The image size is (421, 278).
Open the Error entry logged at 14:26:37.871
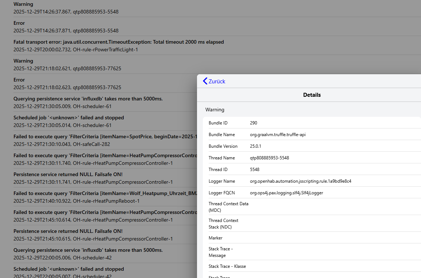pyautogui.click(x=66, y=27)
